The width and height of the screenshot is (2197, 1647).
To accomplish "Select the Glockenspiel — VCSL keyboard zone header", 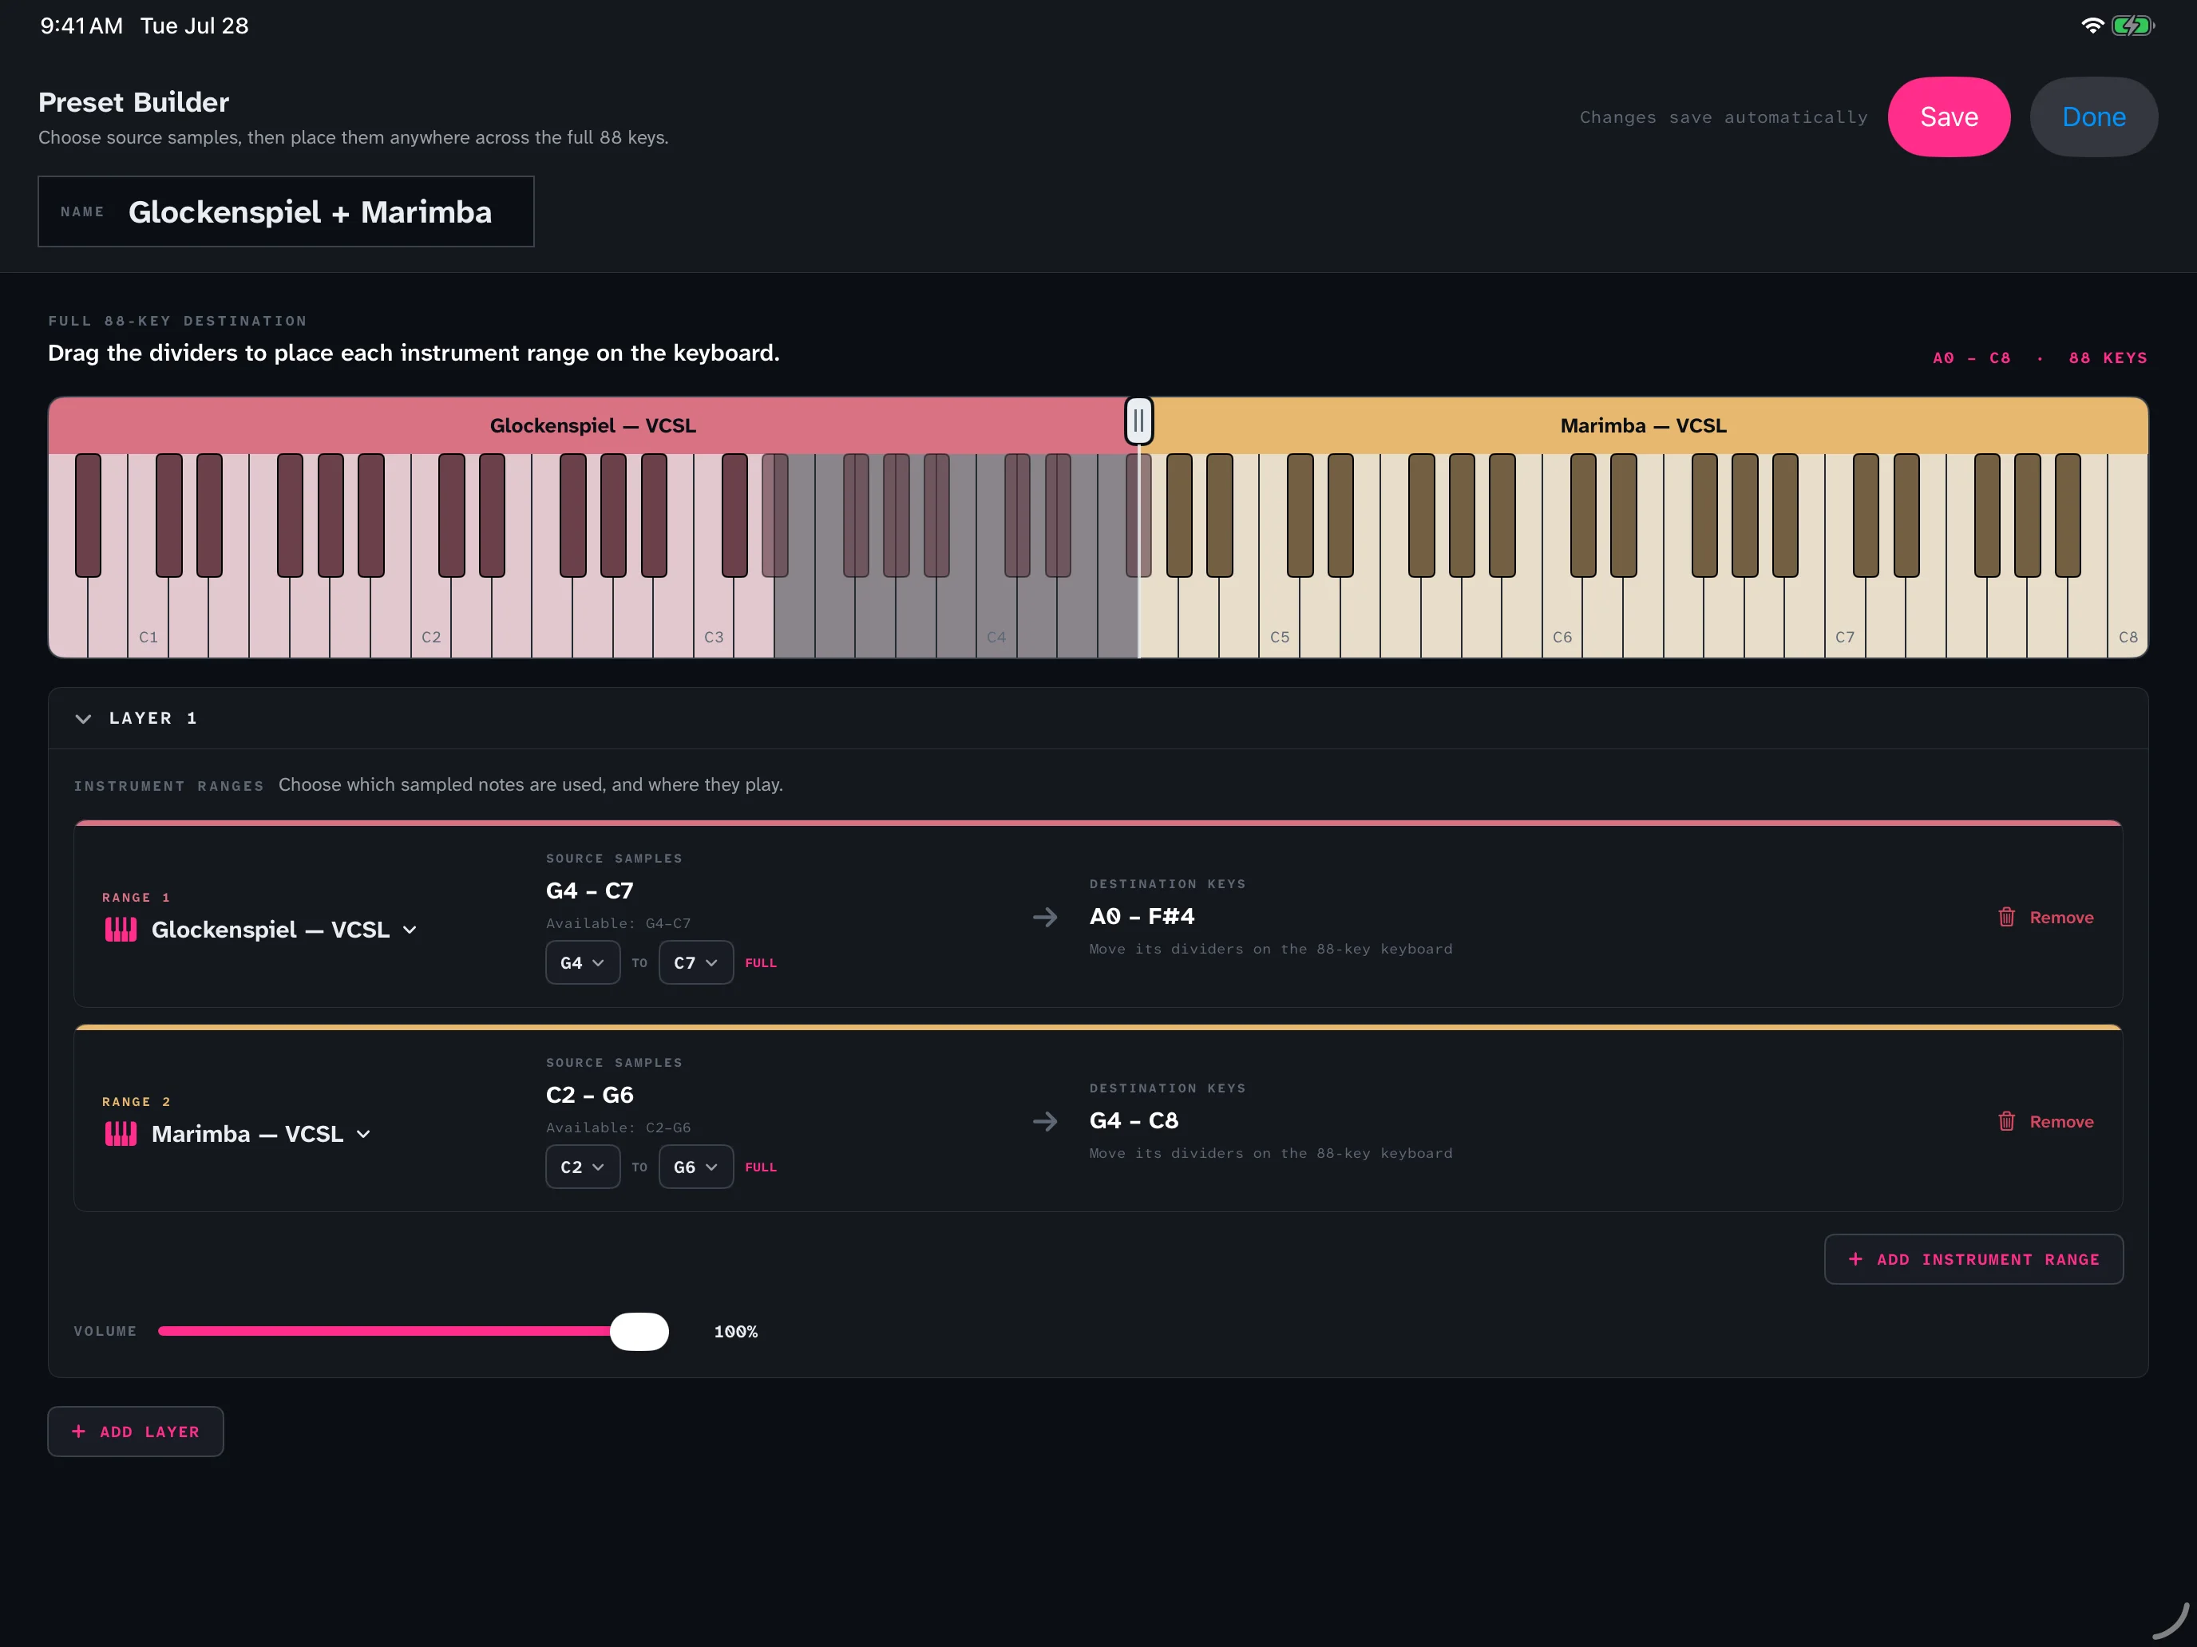I will [x=593, y=425].
